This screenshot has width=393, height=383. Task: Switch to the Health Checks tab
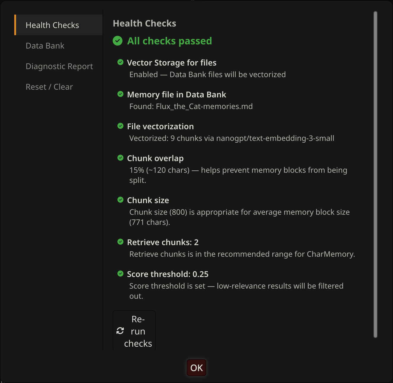tap(52, 25)
